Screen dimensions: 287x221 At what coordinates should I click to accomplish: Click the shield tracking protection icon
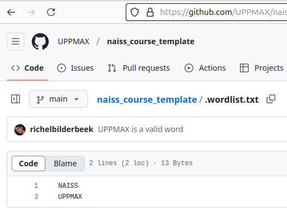pyautogui.click(x=135, y=12)
